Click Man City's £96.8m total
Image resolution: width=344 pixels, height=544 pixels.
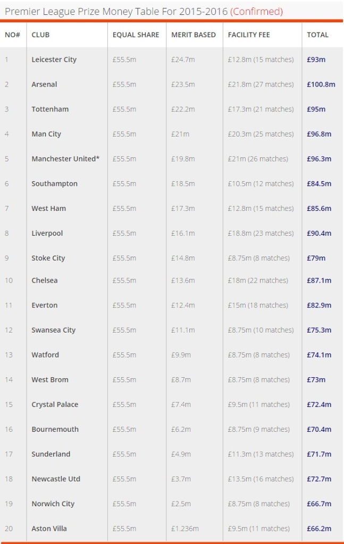point(319,134)
